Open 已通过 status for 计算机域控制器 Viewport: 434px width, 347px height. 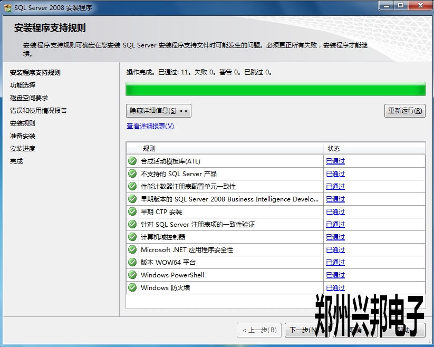[x=335, y=237]
